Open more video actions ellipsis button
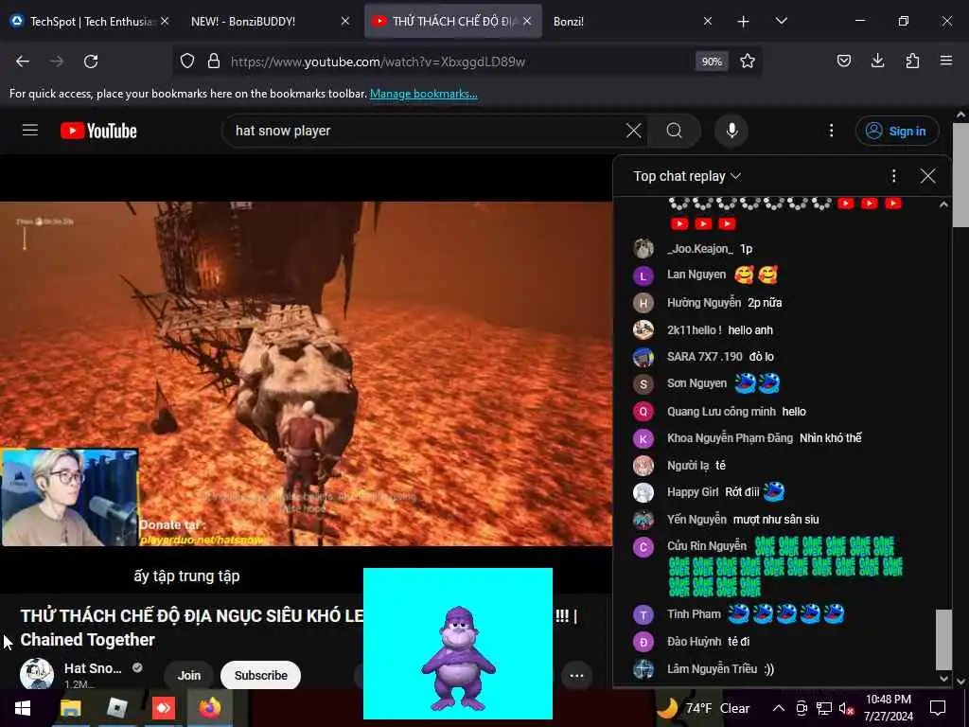 (x=576, y=676)
